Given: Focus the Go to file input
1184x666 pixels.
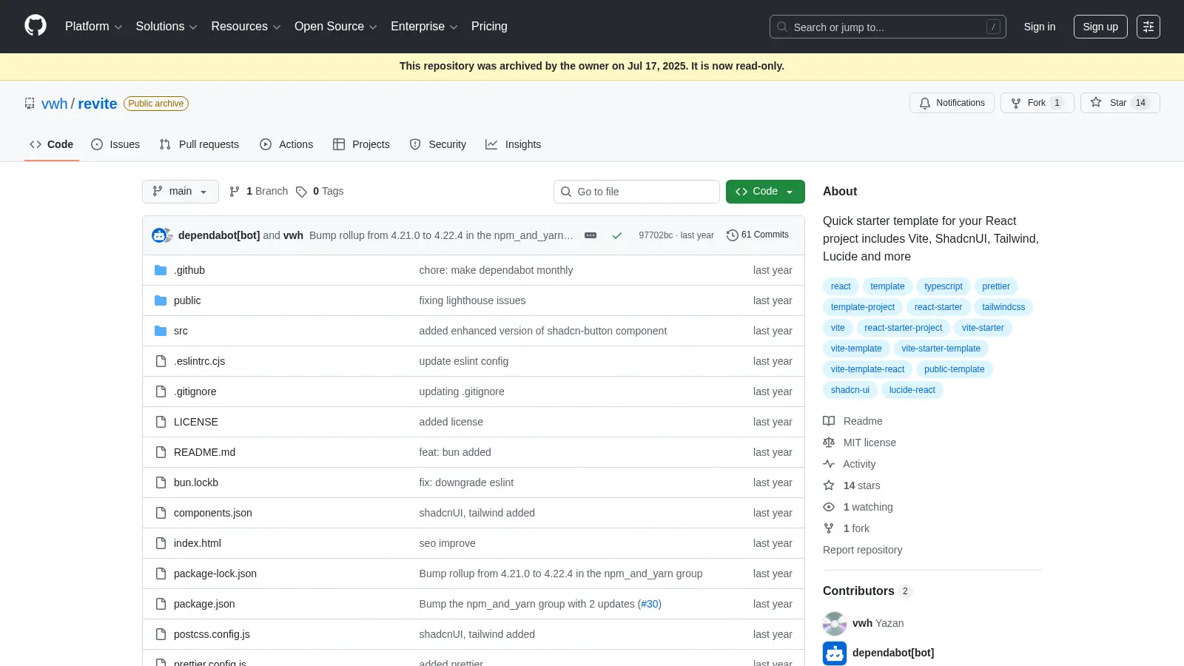Looking at the screenshot, I should 636,192.
